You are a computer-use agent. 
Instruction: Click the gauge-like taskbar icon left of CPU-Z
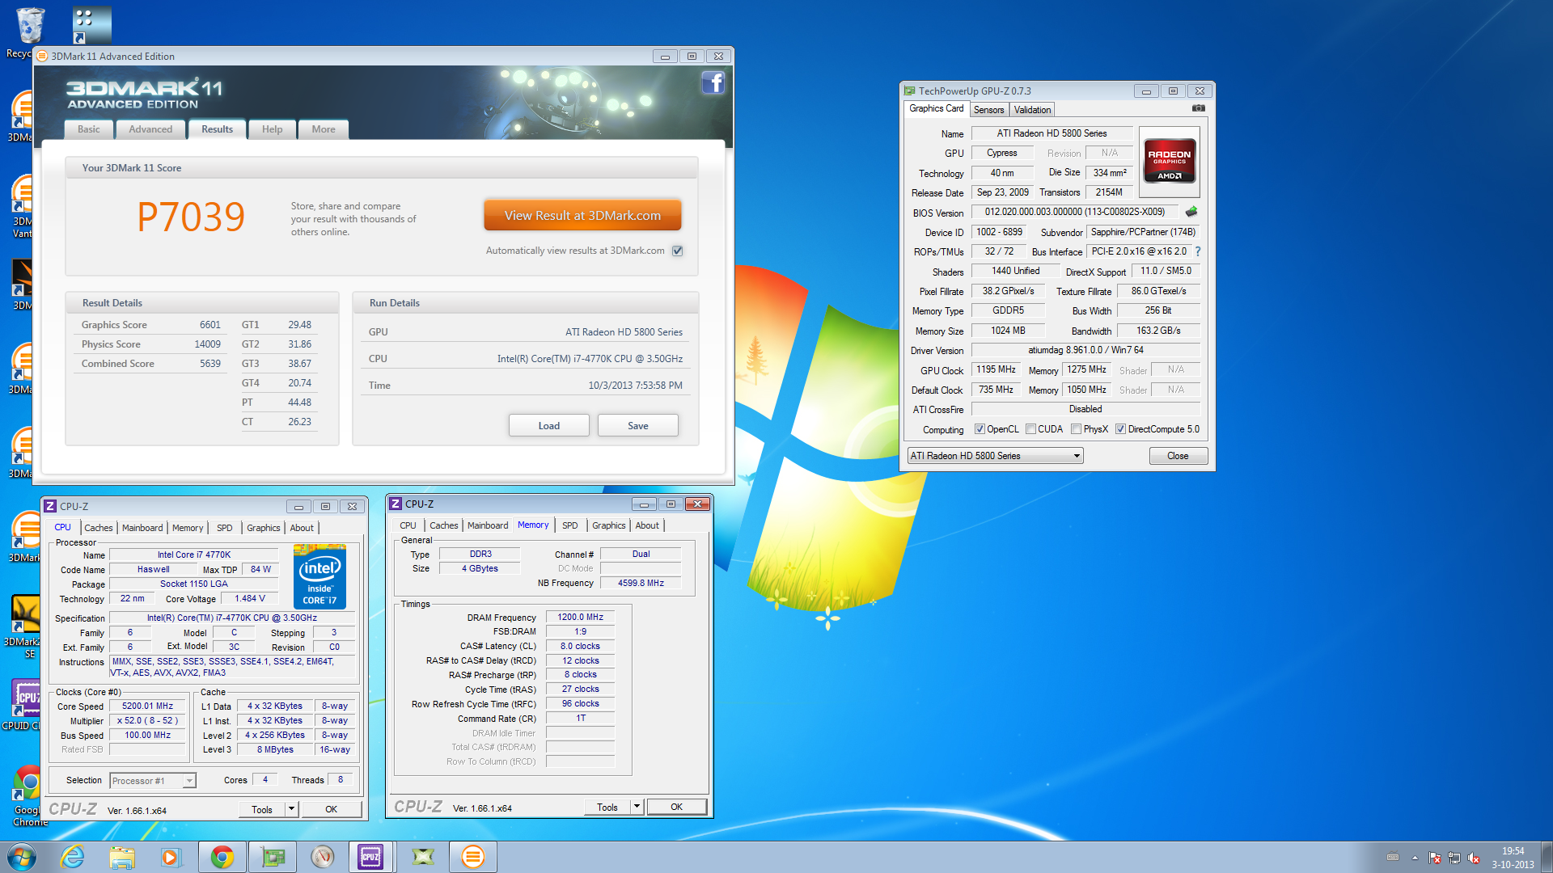pyautogui.click(x=323, y=857)
